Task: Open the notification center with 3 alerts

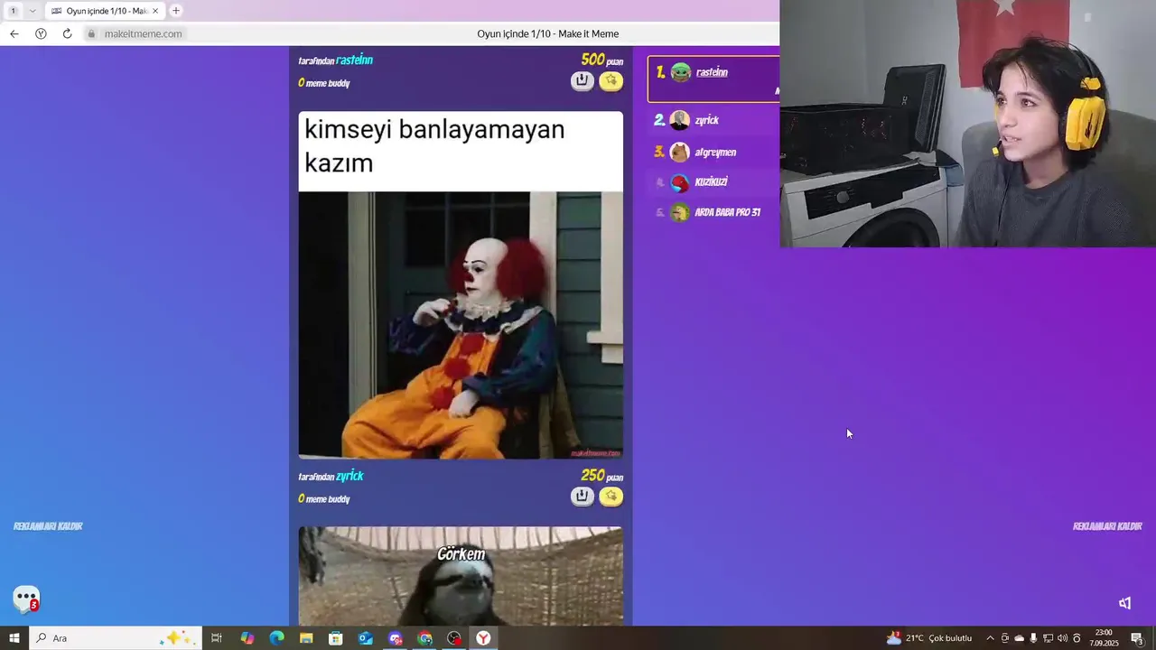Action: (x=1138, y=638)
